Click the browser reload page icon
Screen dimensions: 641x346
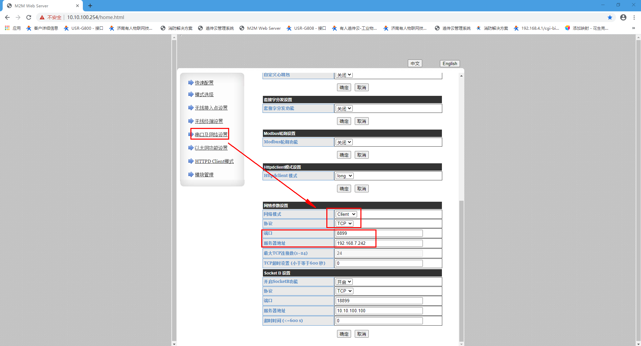[29, 17]
